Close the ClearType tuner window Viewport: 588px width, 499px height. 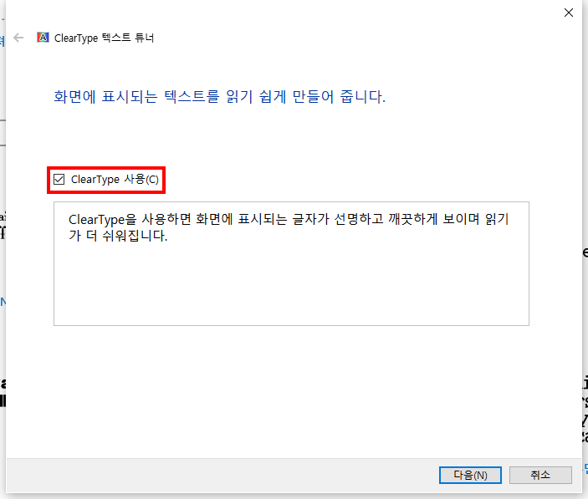click(569, 13)
